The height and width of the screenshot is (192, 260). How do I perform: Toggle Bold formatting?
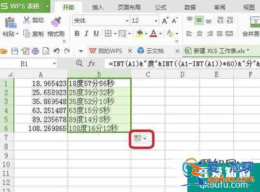point(77,34)
